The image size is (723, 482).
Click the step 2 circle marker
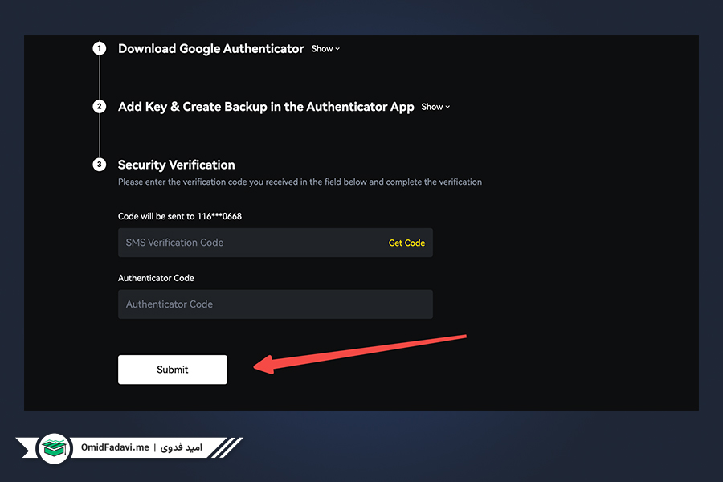pyautogui.click(x=99, y=107)
